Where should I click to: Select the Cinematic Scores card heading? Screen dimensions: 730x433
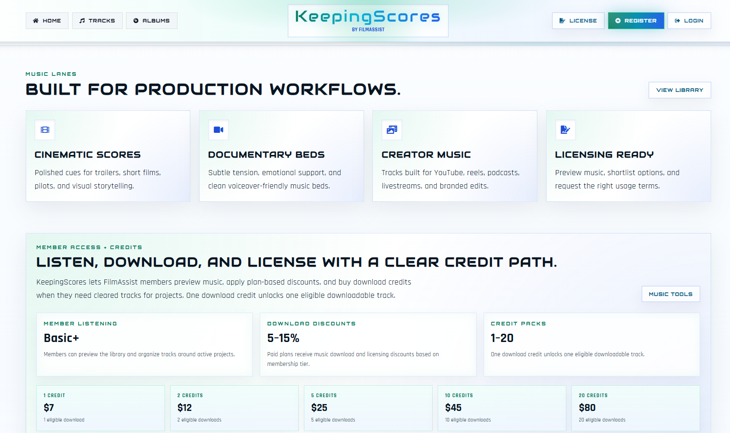[x=88, y=155]
